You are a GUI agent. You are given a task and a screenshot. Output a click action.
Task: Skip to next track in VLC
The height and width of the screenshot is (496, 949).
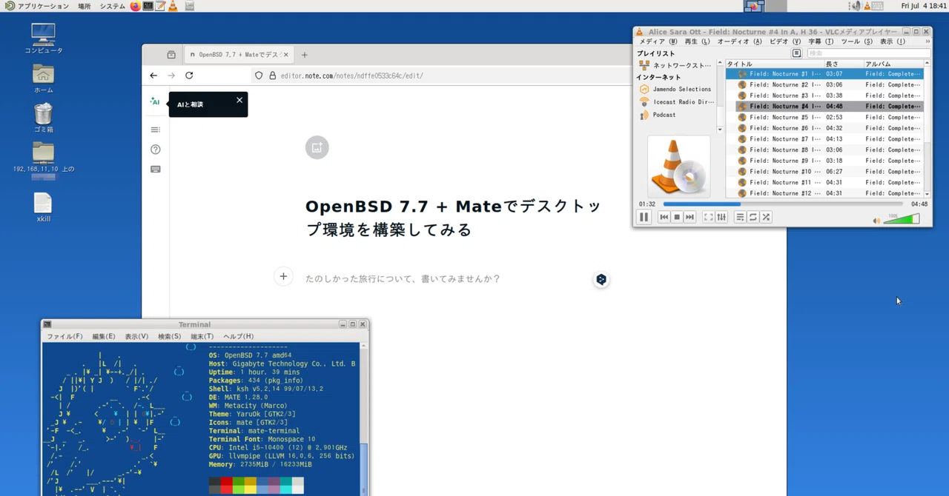(690, 217)
